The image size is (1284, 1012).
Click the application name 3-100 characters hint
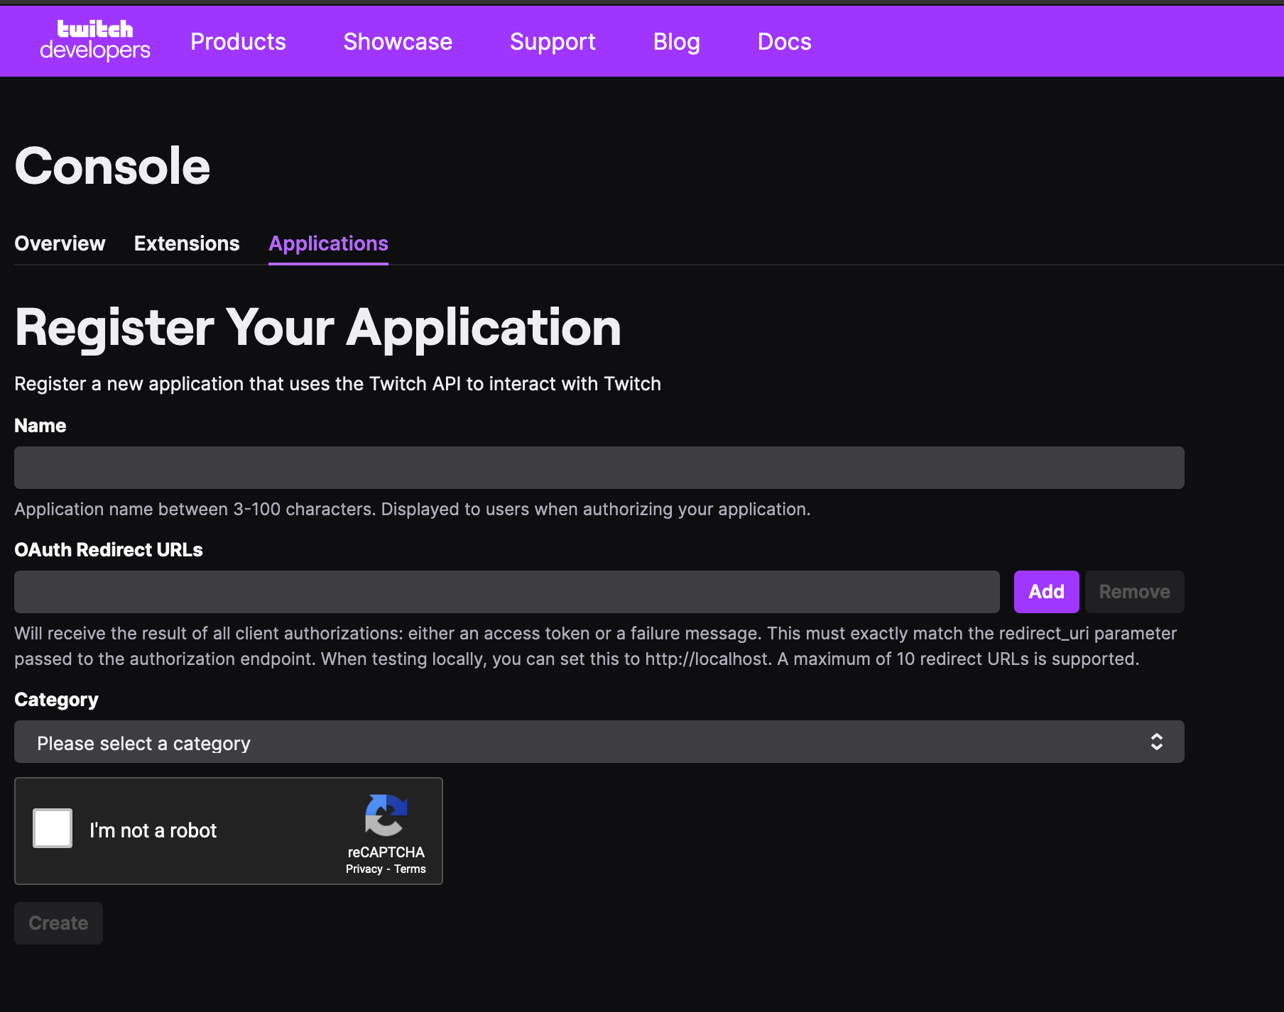(x=413, y=510)
